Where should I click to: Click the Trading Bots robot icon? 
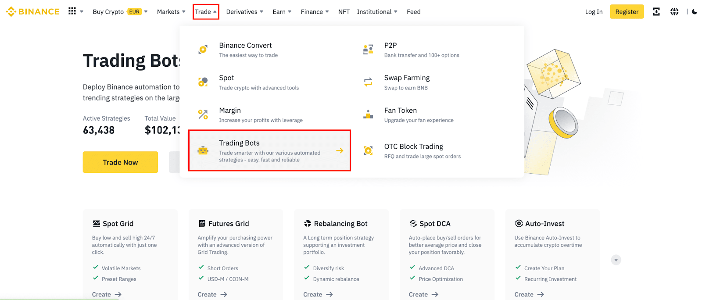[203, 150]
